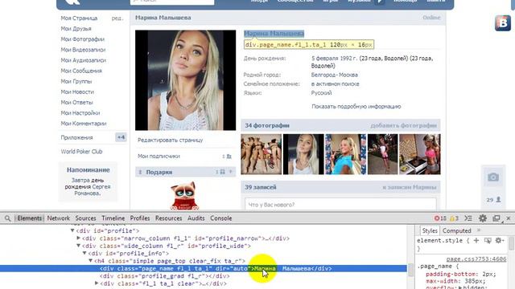Viewport: 515px width, 289px height.
Task: Open the large profile photo
Action: point(185,80)
